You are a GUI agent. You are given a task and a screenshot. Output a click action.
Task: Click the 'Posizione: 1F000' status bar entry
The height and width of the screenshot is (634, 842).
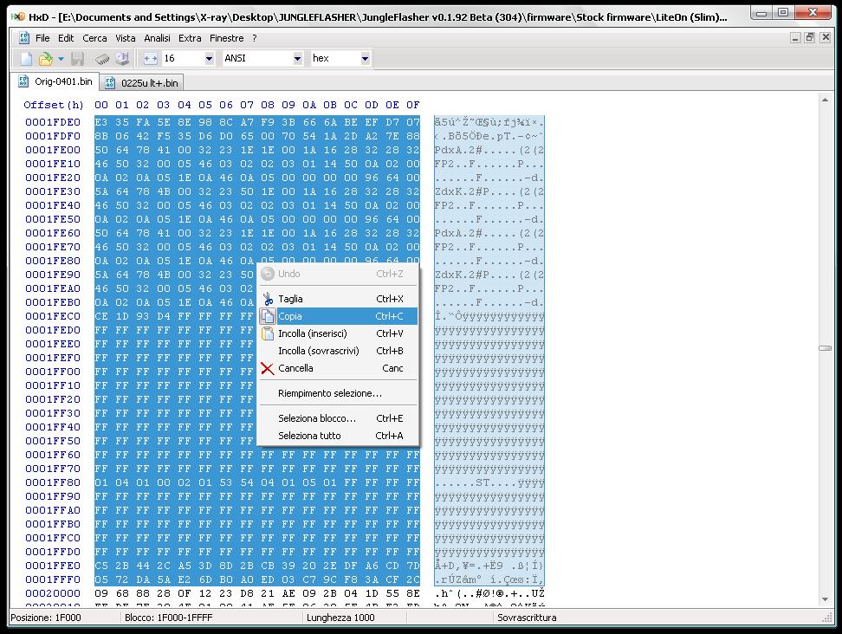coord(46,618)
